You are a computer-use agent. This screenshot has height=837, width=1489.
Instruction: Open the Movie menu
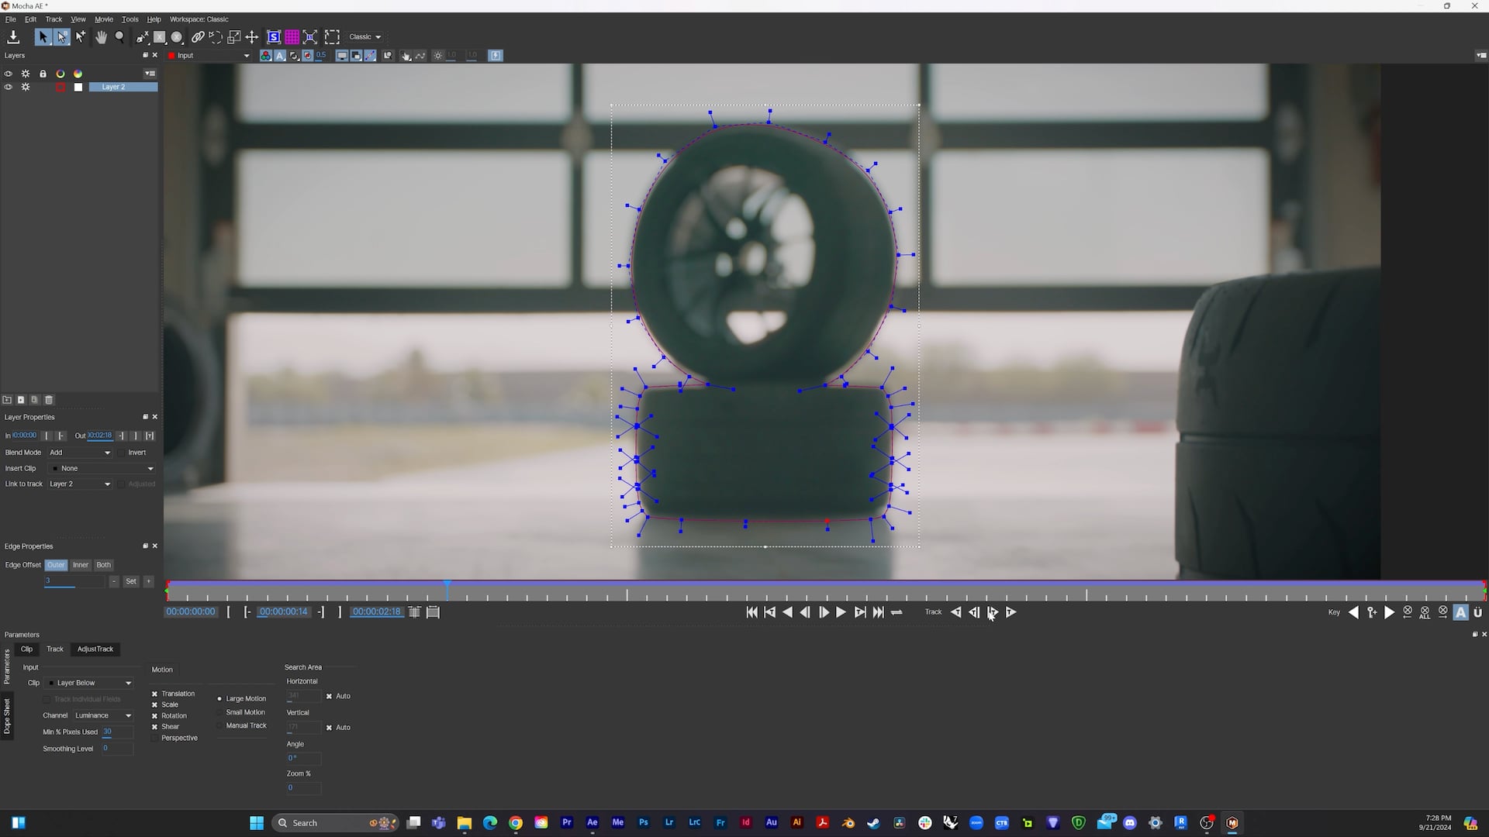click(x=103, y=19)
